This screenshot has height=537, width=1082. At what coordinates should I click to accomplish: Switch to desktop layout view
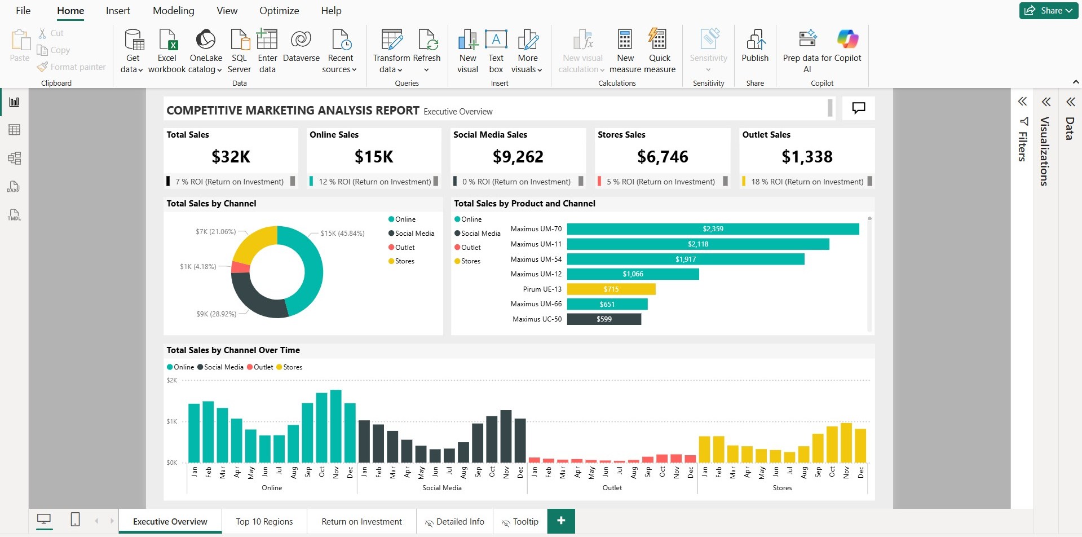point(44,520)
